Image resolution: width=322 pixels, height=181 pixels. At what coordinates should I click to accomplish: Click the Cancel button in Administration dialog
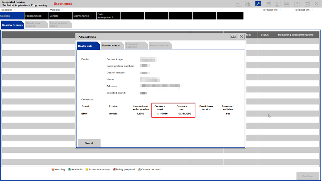coord(89,143)
